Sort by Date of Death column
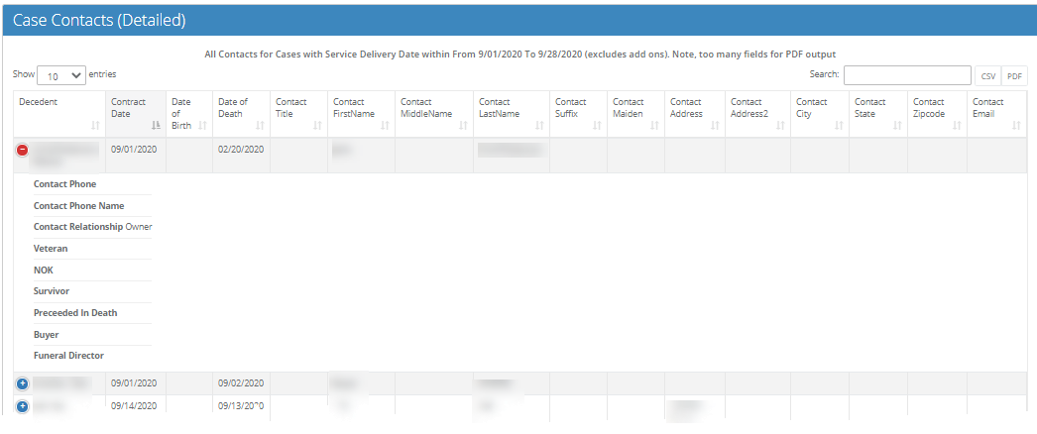The width and height of the screenshot is (1037, 434). pos(241,113)
